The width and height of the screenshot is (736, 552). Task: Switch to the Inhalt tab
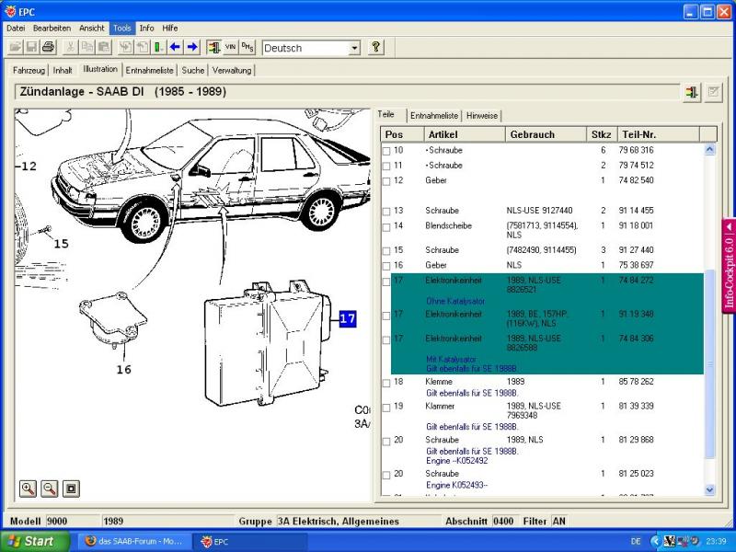[63, 71]
